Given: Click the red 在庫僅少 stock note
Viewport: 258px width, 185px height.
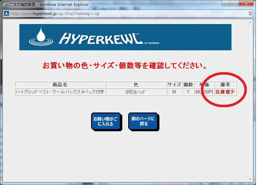Looking at the screenshot, I should point(225,92).
